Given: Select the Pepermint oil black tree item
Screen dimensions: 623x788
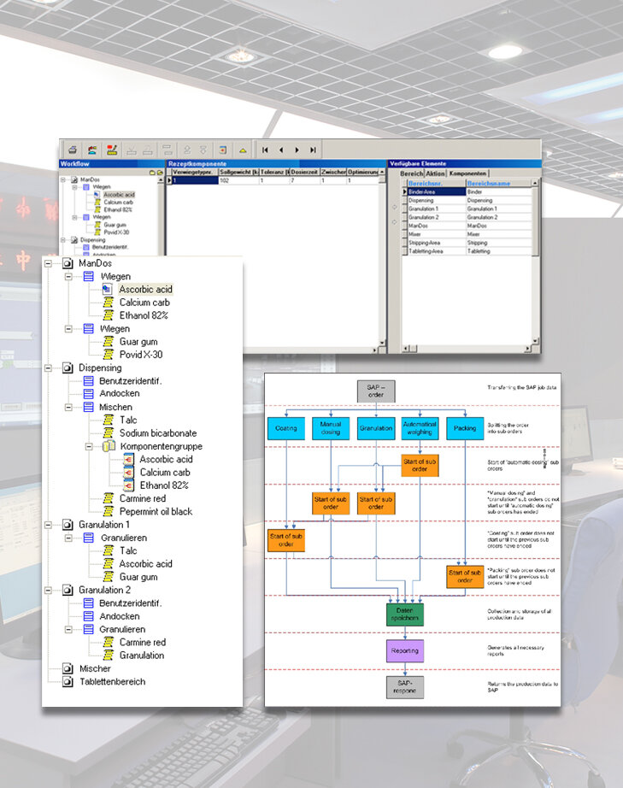Looking at the screenshot, I should pyautogui.click(x=156, y=512).
